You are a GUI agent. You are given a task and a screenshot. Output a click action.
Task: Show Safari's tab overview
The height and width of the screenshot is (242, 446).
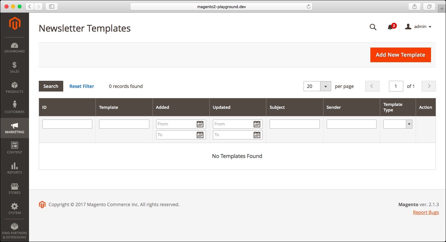(429, 7)
